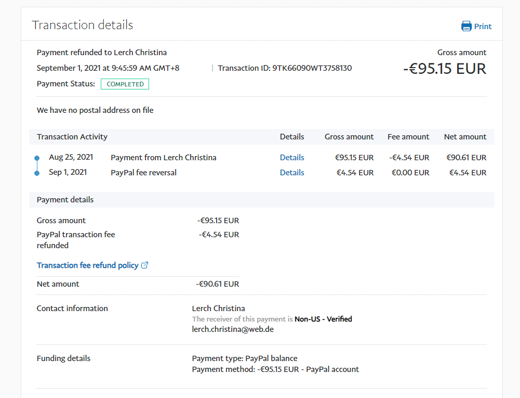Click the Non-US - Verified status text
This screenshot has width=520, height=398.
[x=323, y=319]
